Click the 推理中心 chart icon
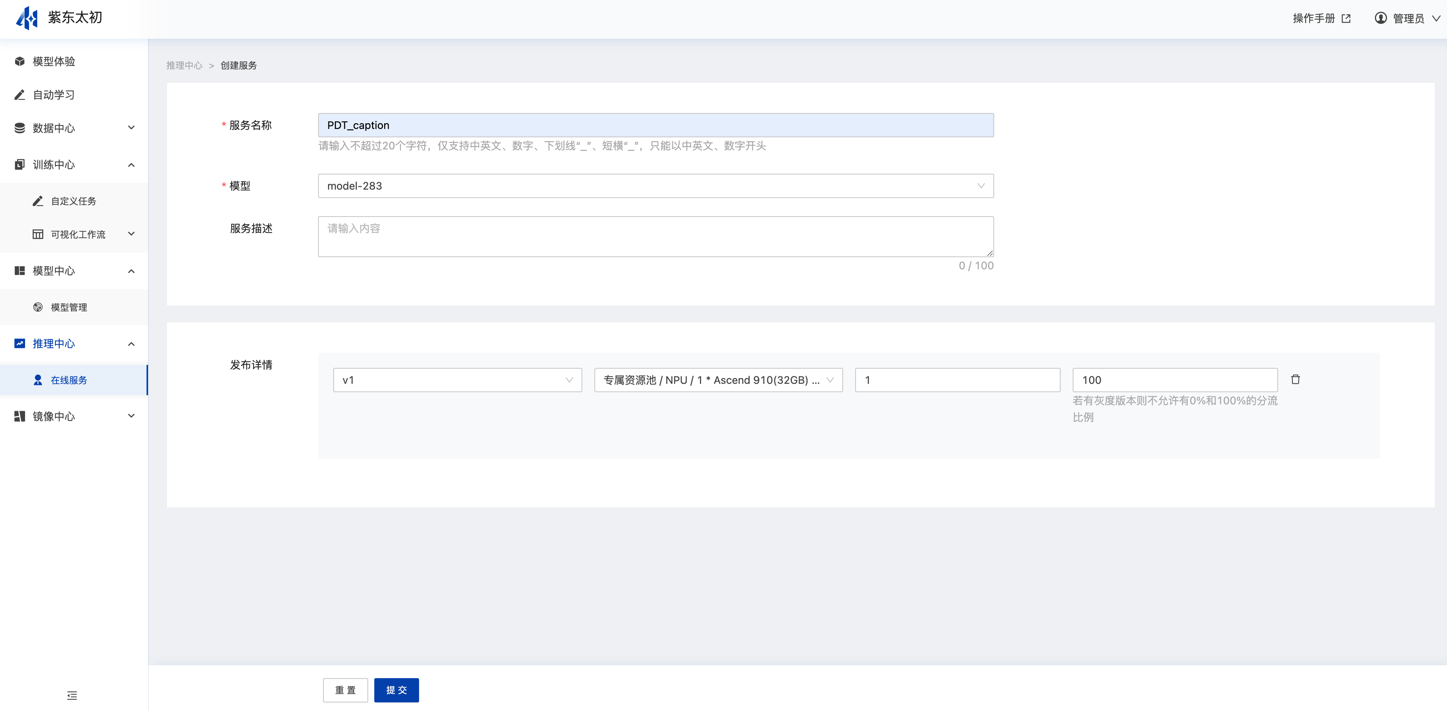 point(20,344)
